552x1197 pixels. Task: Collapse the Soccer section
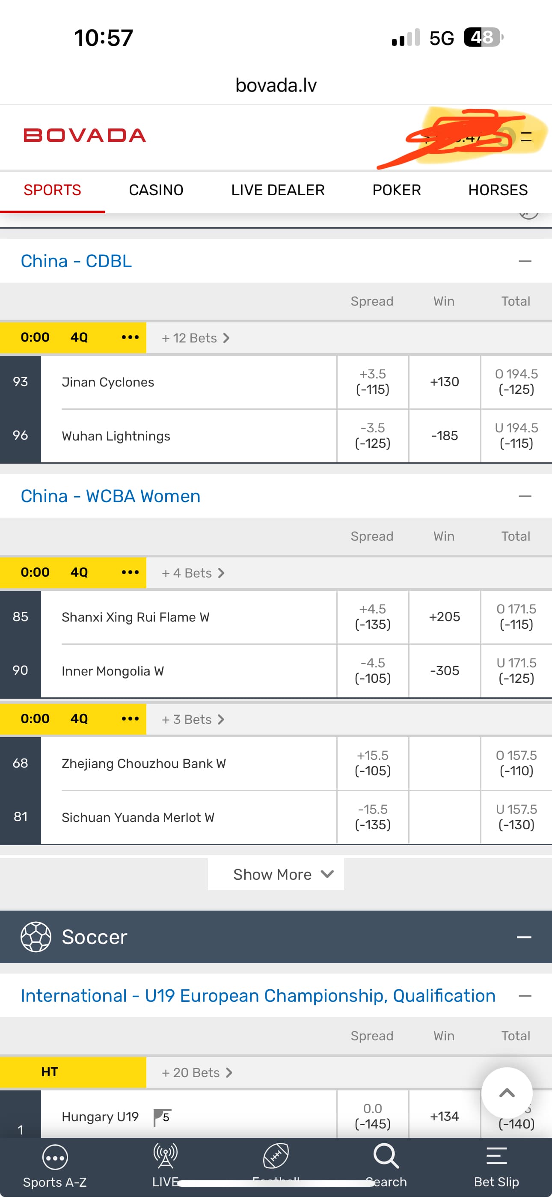pyautogui.click(x=524, y=937)
